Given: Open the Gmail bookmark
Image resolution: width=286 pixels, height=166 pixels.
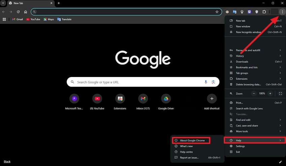Looking at the screenshot, I should click(x=17, y=19).
